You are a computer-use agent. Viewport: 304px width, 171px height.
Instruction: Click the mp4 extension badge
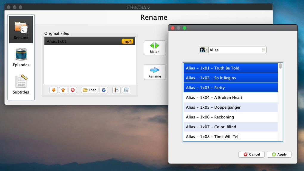(127, 41)
